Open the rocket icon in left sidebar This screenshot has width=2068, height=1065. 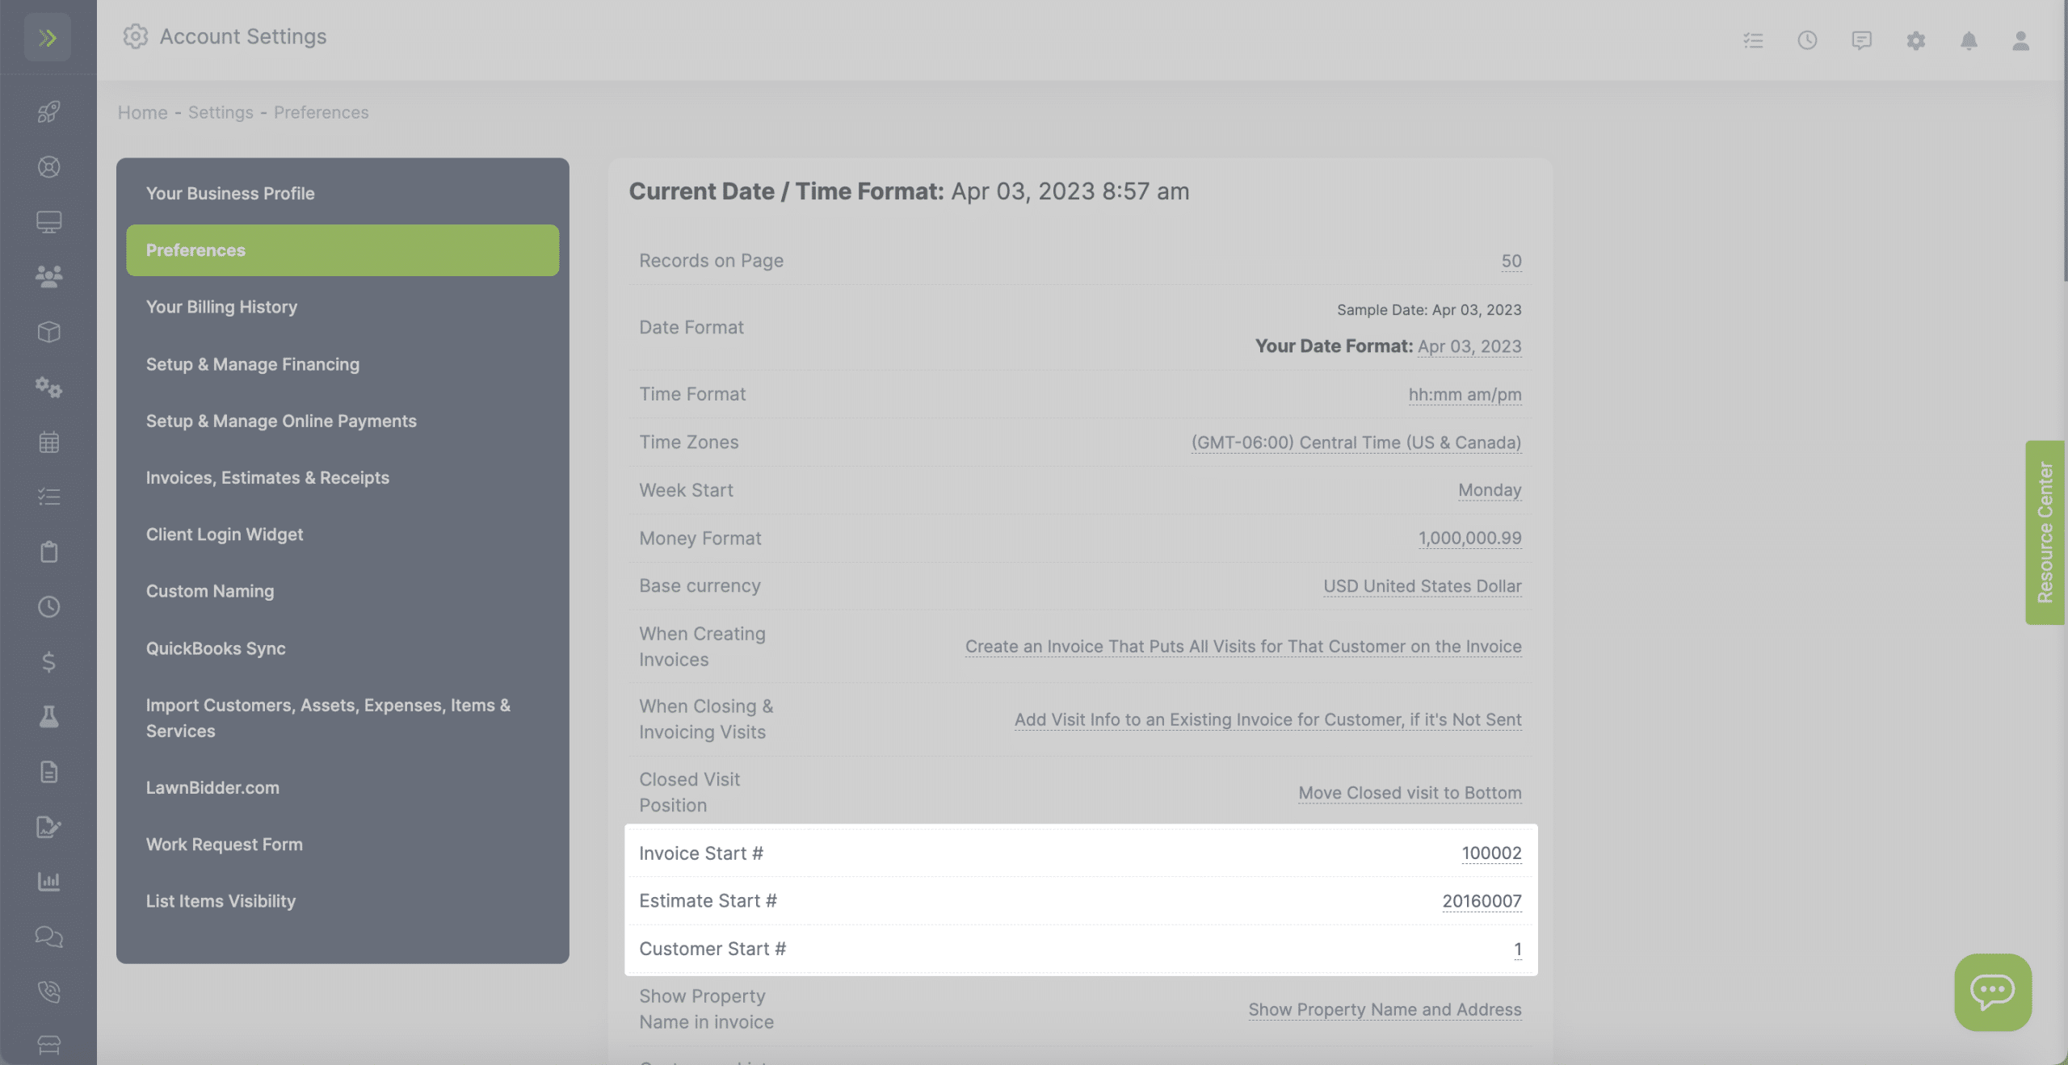(48, 111)
